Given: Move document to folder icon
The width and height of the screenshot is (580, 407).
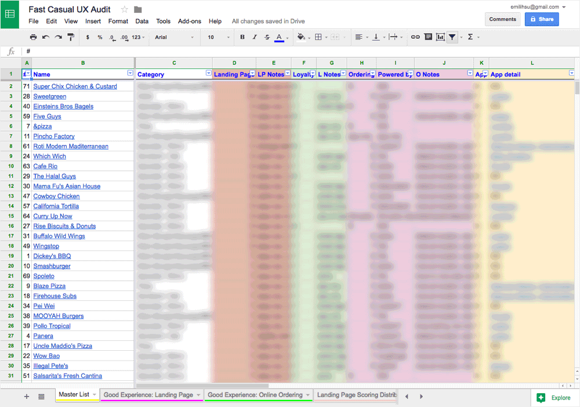Looking at the screenshot, I should coord(137,9).
